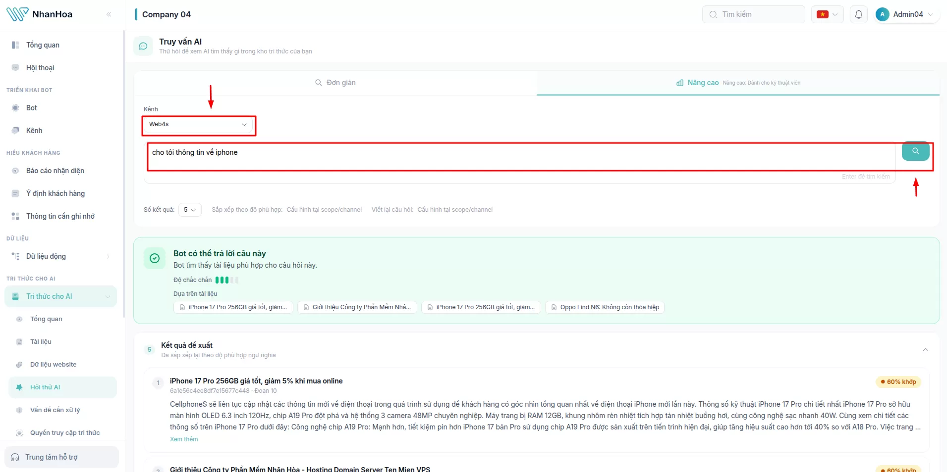Open Dữ liệu website submenu item
This screenshot has width=947, height=472.
(62, 365)
